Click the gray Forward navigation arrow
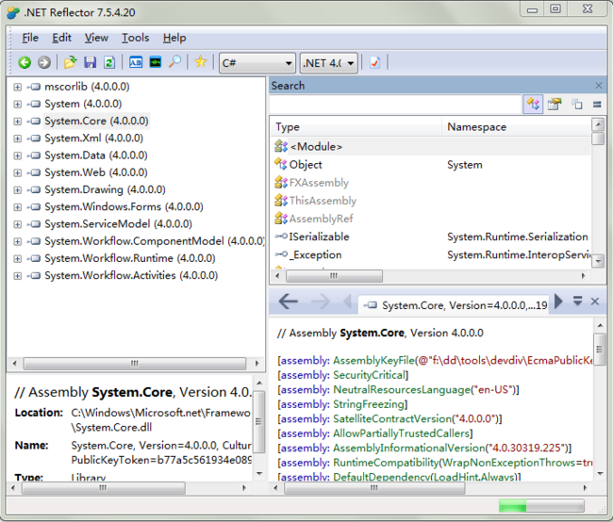613x522 pixels. tap(43, 62)
